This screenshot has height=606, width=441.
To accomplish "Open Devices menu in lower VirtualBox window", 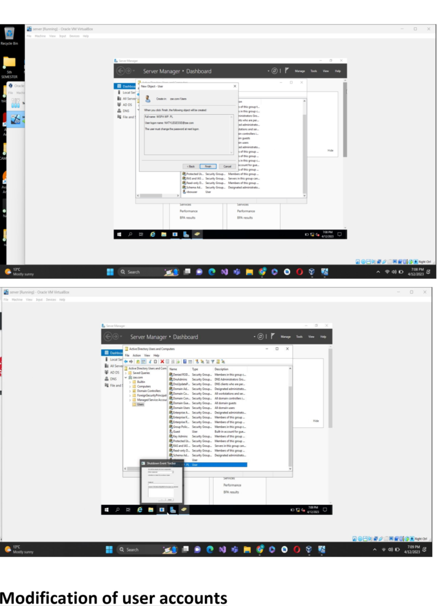I will pyautogui.click(x=51, y=299).
